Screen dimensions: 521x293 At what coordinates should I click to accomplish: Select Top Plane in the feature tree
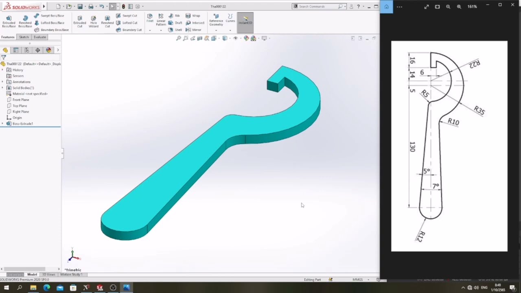pyautogui.click(x=17, y=106)
